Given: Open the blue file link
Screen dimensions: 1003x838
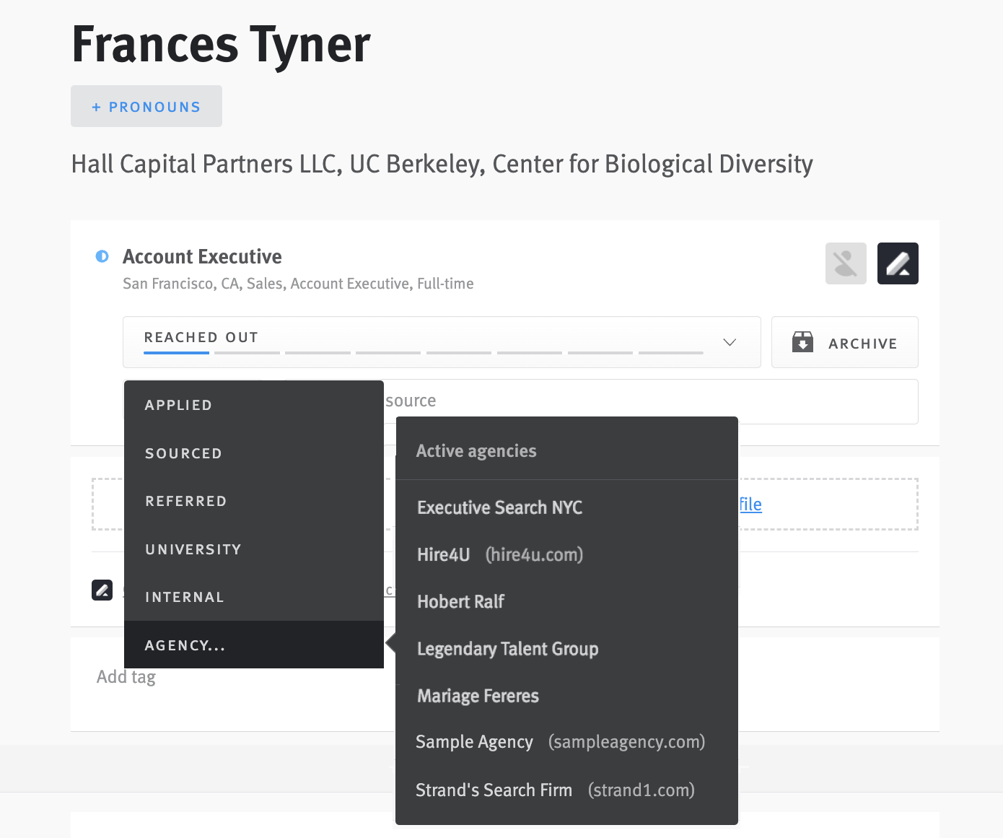Looking at the screenshot, I should tap(750, 504).
